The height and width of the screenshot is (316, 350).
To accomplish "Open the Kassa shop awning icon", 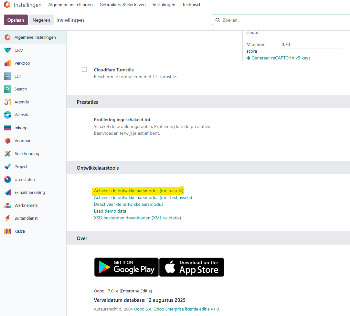I will [7, 231].
